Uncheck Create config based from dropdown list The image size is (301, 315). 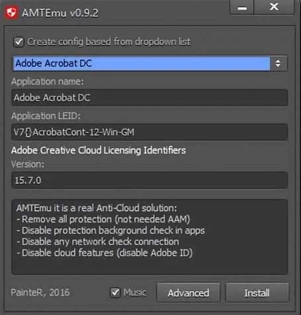tap(19, 42)
